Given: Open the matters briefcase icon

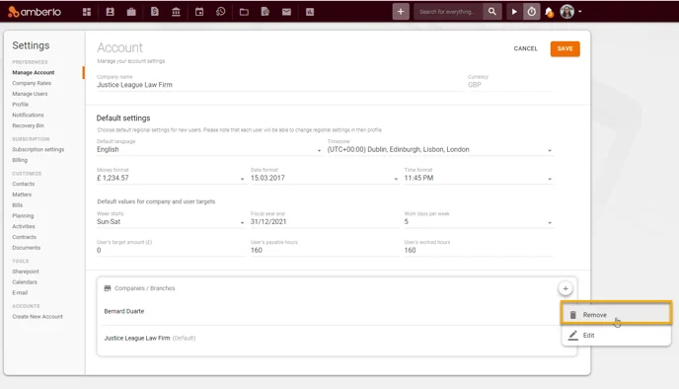Looking at the screenshot, I should 131,12.
